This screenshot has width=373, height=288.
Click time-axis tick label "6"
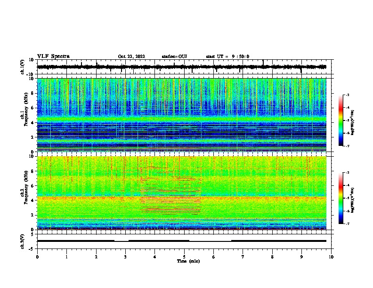214,257
